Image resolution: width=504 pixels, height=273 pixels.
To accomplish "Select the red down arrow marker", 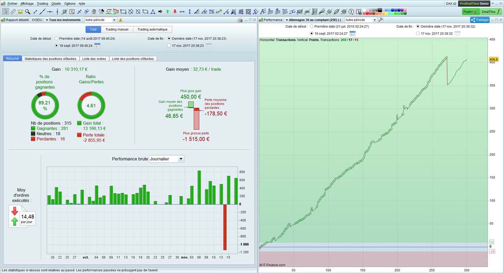I will 175,12.
